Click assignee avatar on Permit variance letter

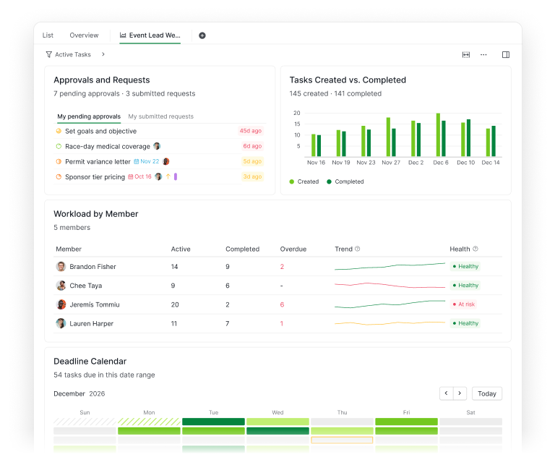165,161
